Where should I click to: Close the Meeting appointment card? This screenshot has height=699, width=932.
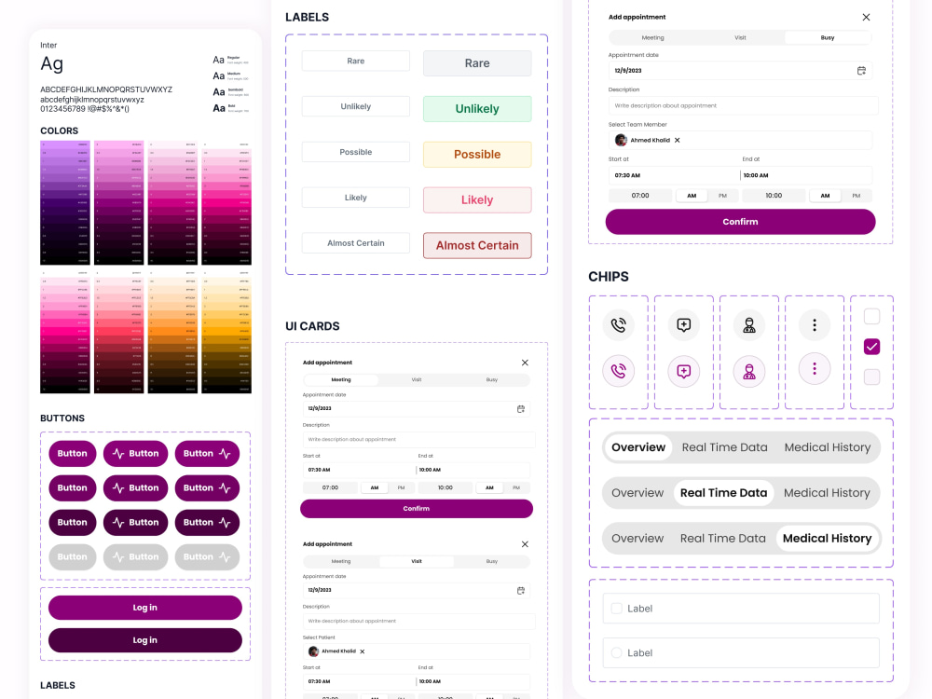coord(525,363)
